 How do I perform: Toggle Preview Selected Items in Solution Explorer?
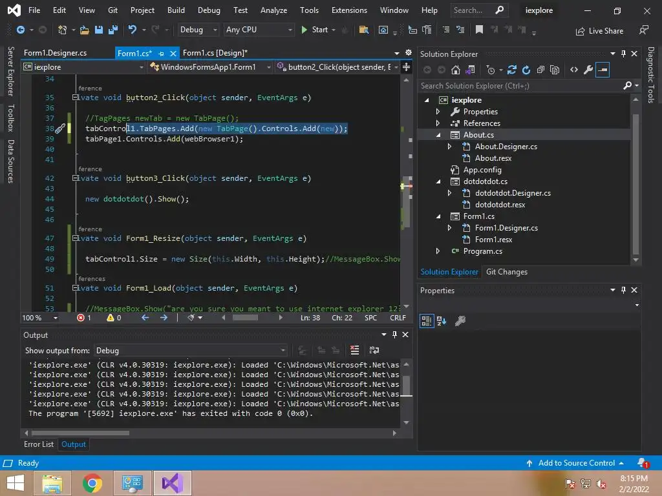603,70
